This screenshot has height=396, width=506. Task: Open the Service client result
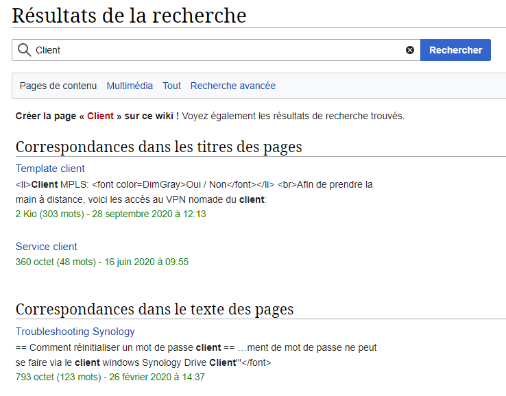click(47, 247)
